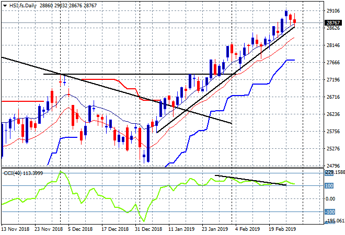The width and height of the screenshot is (345, 235).
Task: Click the 28146 price axis label
Action: [x=333, y=45]
